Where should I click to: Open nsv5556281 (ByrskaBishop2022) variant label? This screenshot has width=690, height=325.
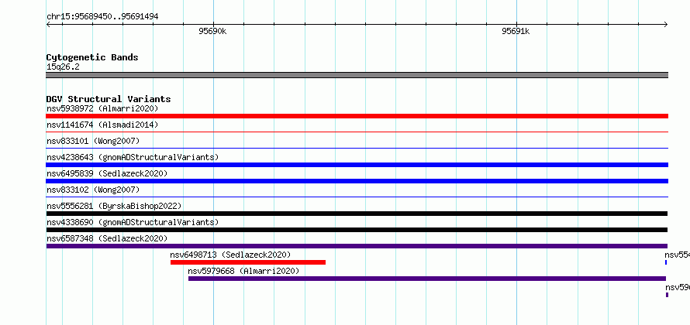coord(114,206)
